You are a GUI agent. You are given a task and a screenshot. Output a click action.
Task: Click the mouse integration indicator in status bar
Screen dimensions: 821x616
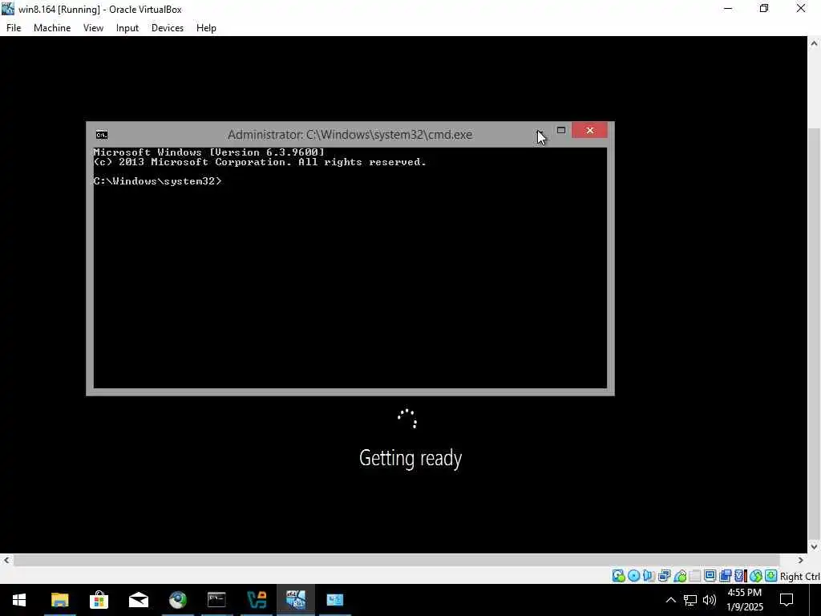point(755,576)
